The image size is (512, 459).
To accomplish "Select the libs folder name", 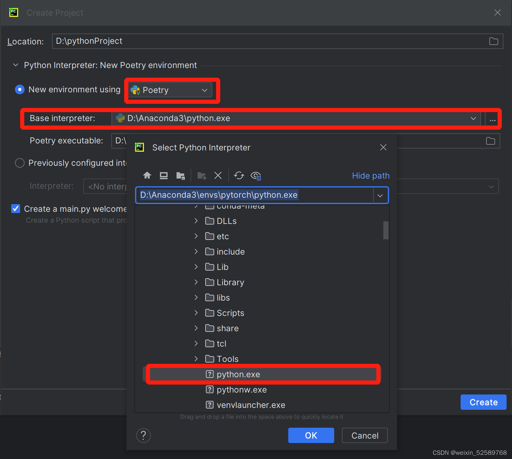I will [x=223, y=298].
